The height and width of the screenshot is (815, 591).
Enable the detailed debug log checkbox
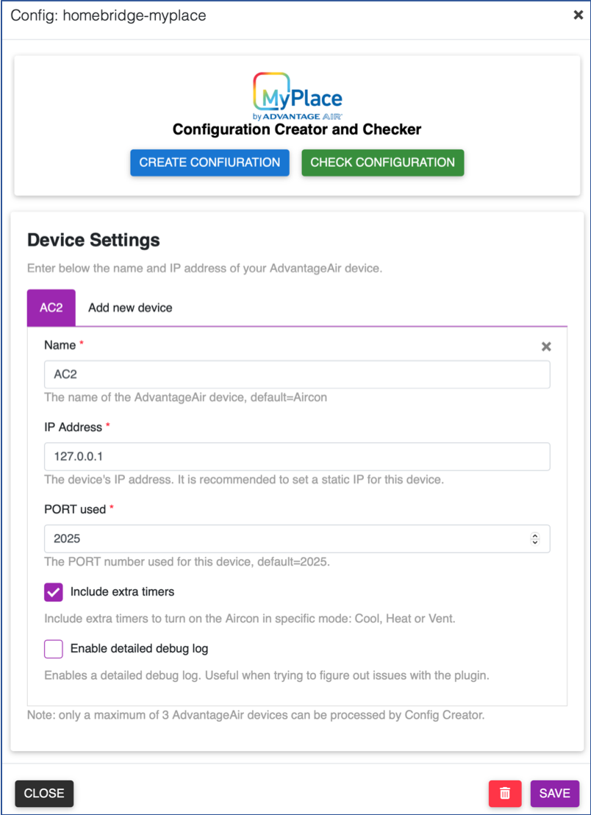(54, 649)
